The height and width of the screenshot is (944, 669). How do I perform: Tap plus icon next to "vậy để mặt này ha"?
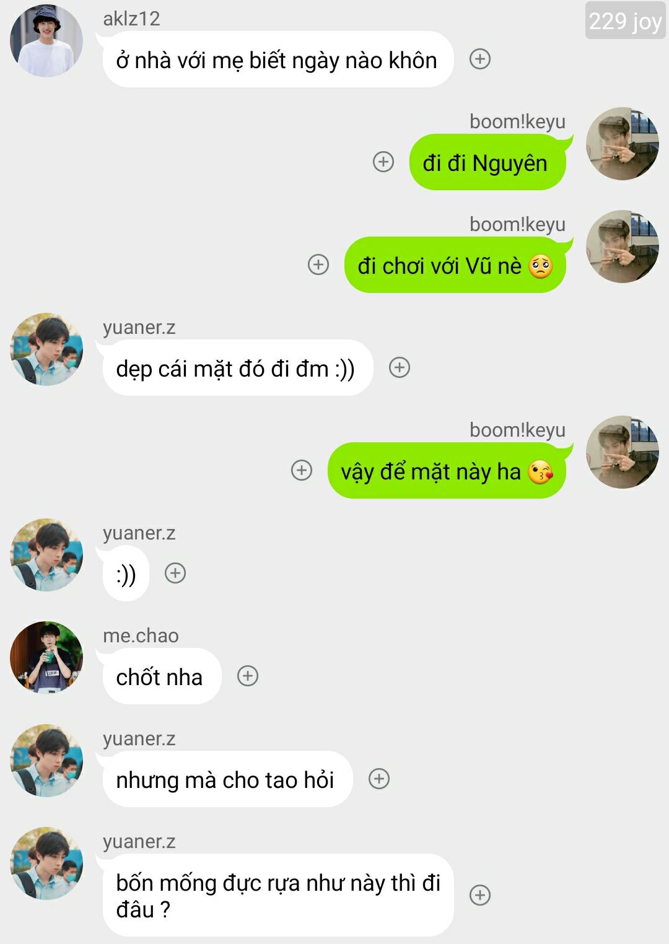(x=302, y=470)
